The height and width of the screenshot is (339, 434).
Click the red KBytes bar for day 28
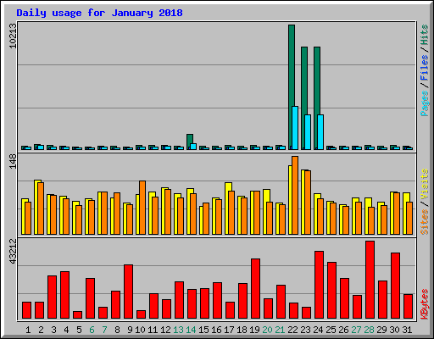370,280
